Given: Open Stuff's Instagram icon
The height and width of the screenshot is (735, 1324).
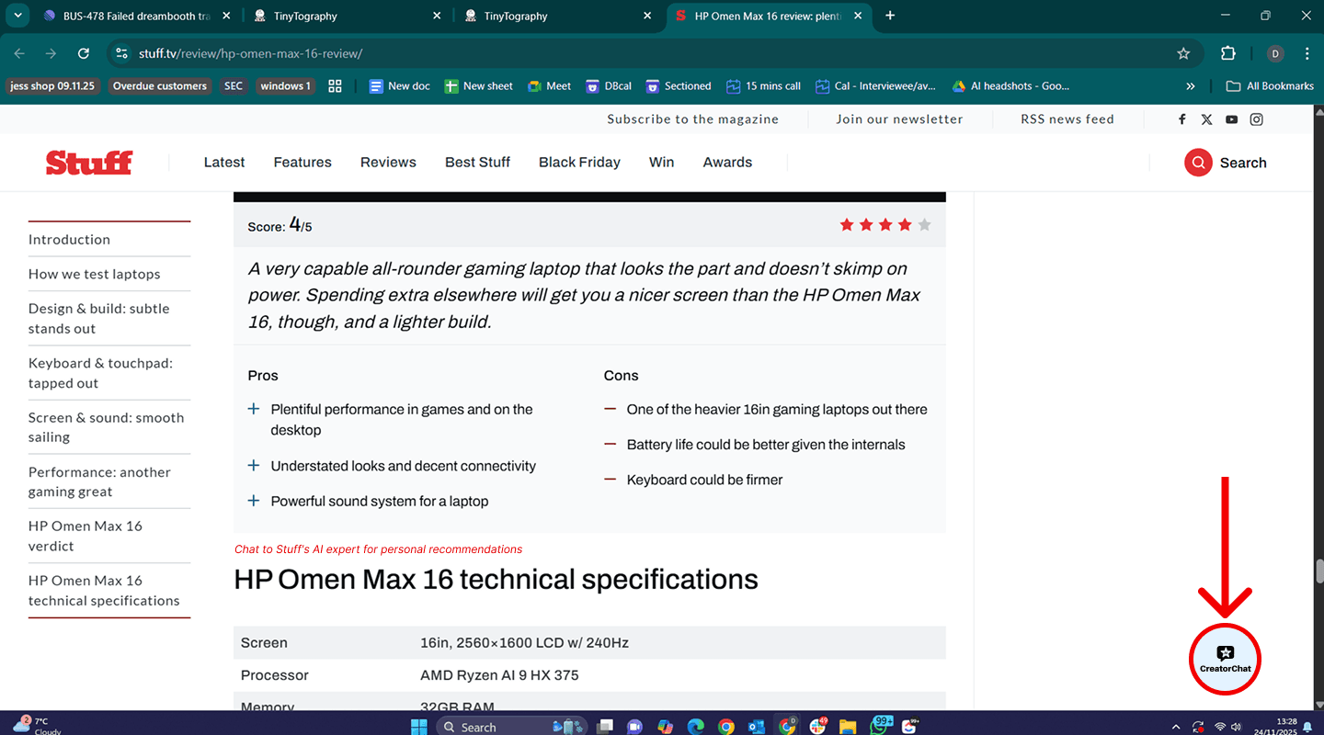Looking at the screenshot, I should (1256, 119).
